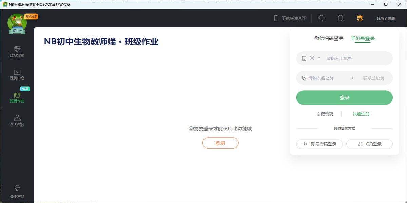407x203 pixels.
Task: Click 下载学生APP phone icon
Action: click(276, 18)
